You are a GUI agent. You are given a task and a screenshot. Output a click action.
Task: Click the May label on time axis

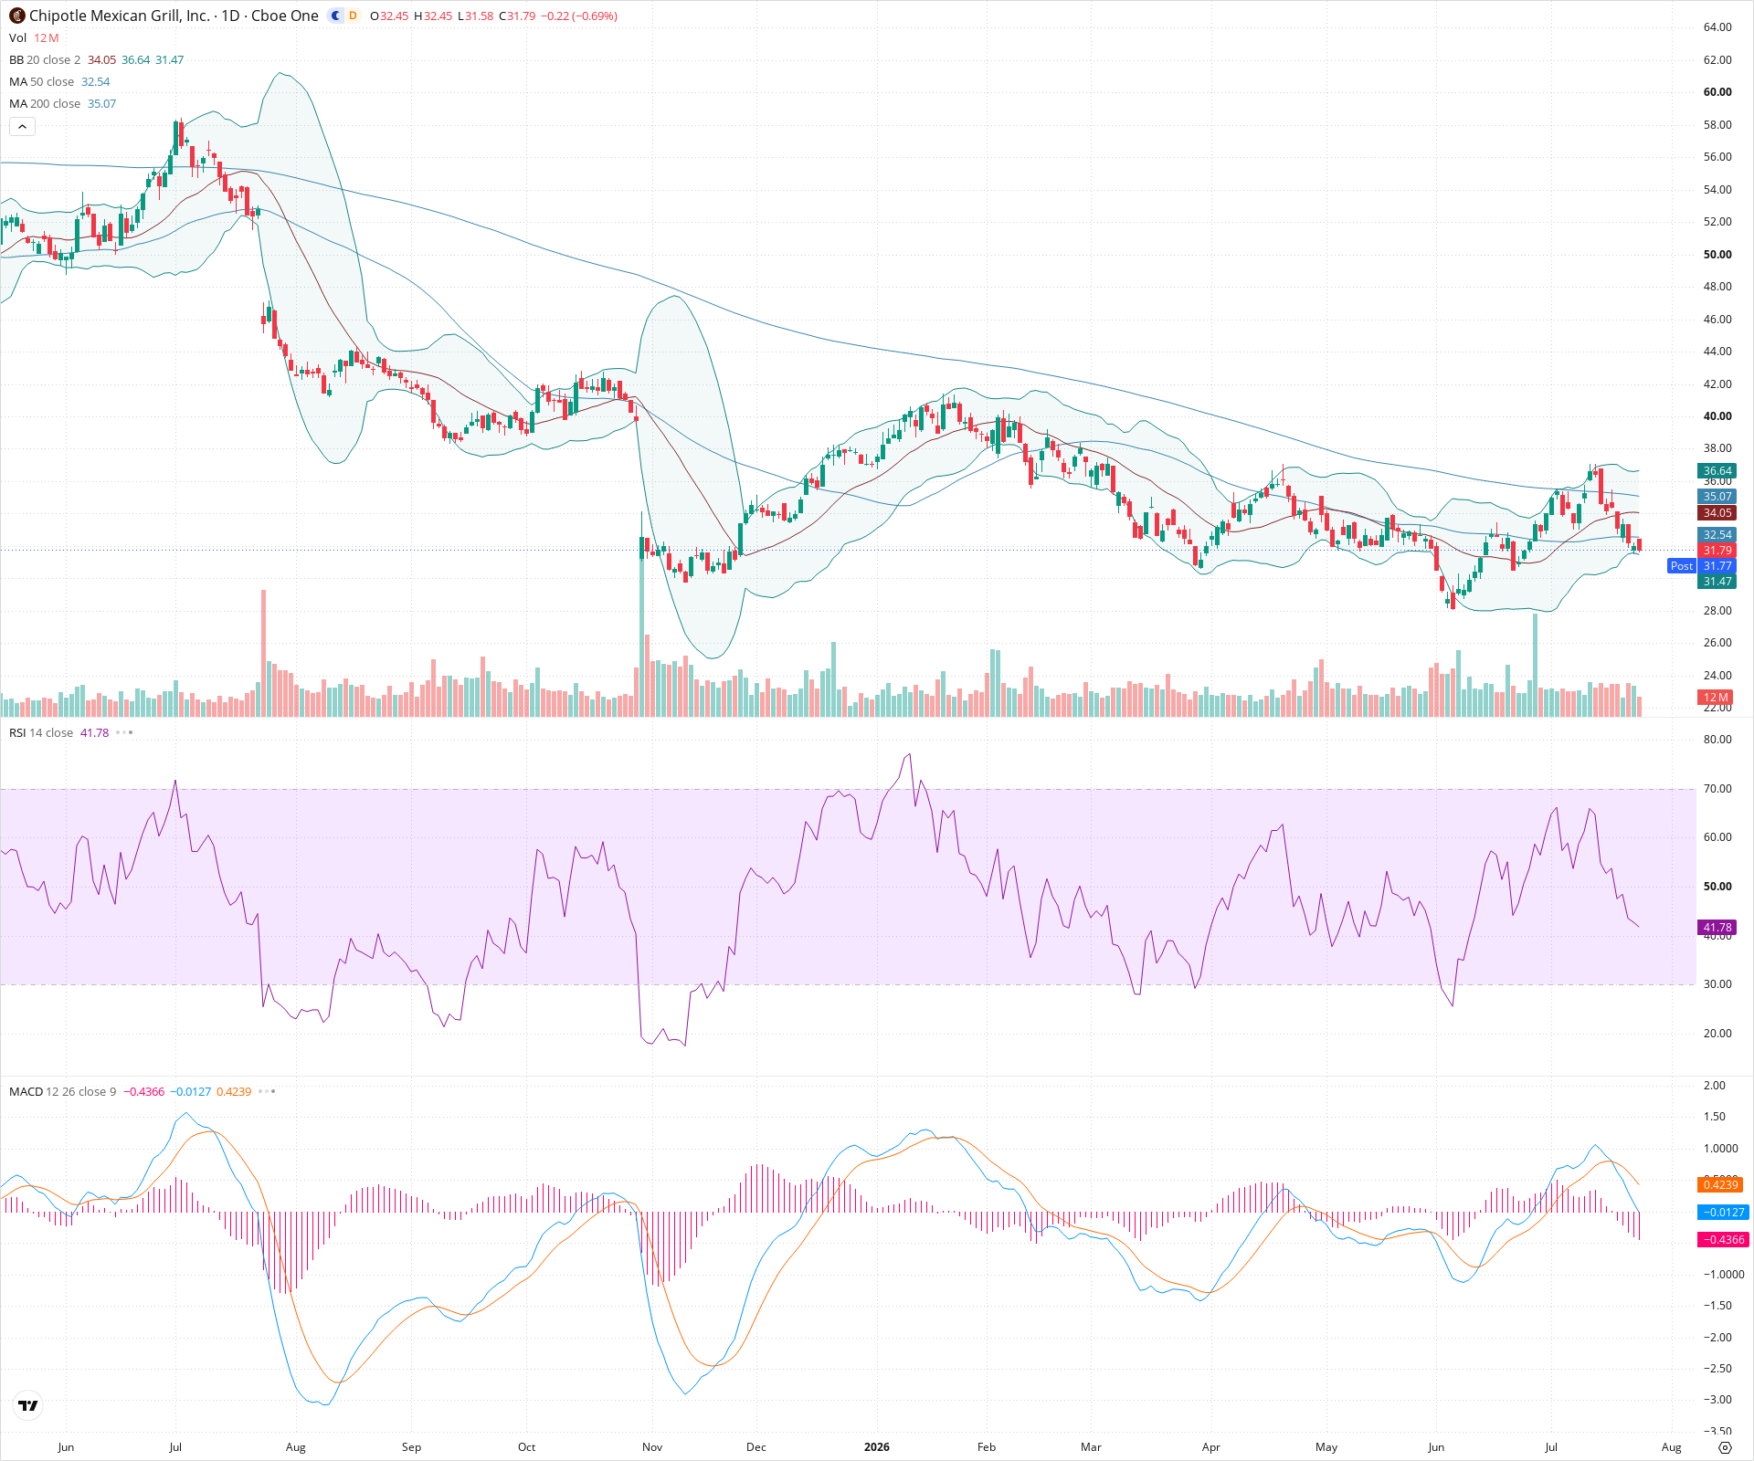point(1326,1447)
